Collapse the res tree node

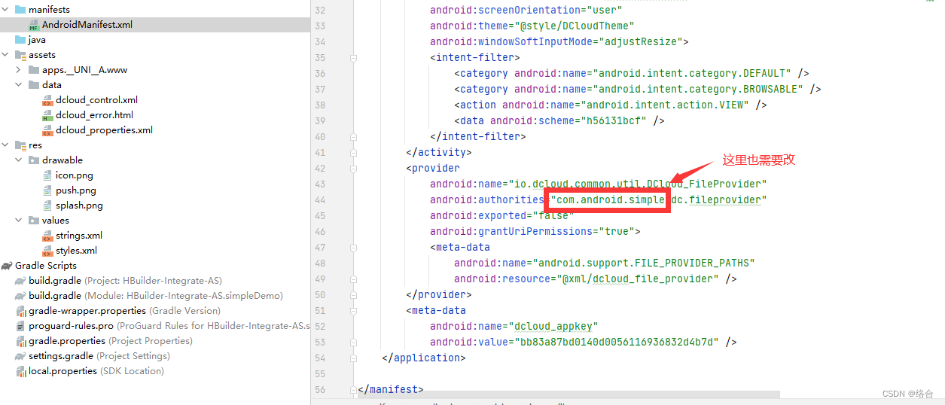pyautogui.click(x=5, y=145)
